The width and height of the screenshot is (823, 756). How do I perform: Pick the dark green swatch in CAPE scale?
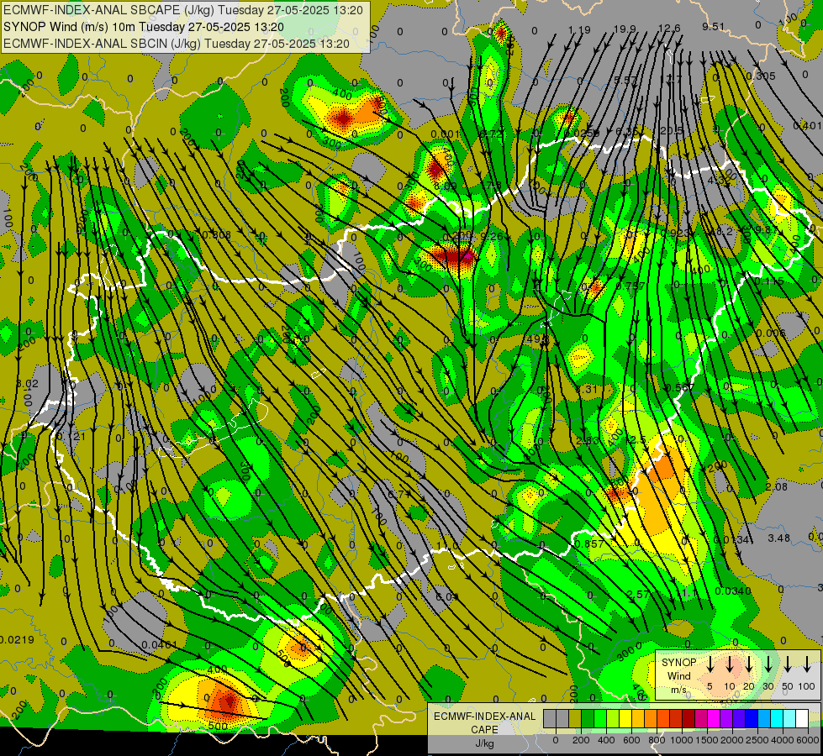(588, 718)
